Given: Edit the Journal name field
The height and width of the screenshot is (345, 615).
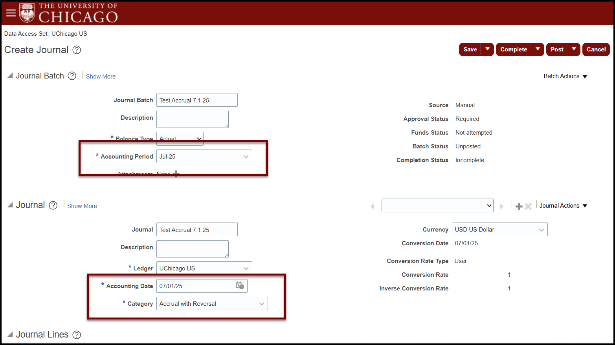Looking at the screenshot, I should click(197, 229).
